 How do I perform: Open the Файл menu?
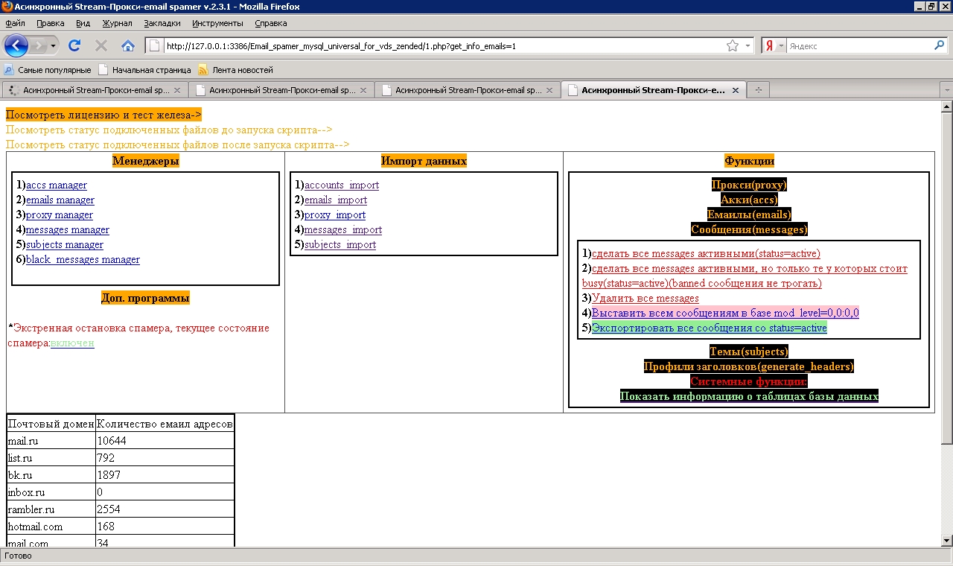[15, 23]
